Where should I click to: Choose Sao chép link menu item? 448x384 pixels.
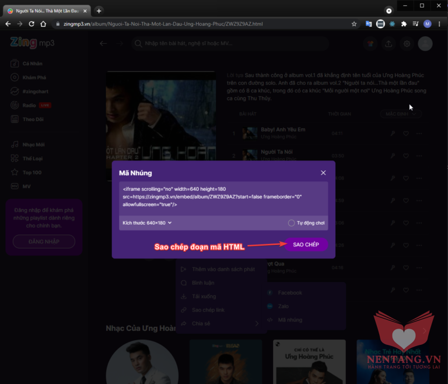pyautogui.click(x=208, y=310)
